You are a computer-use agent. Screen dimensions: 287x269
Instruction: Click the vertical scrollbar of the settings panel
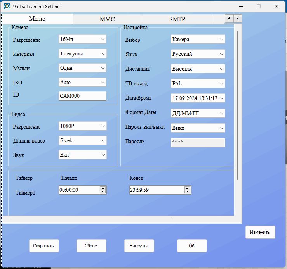238,105
